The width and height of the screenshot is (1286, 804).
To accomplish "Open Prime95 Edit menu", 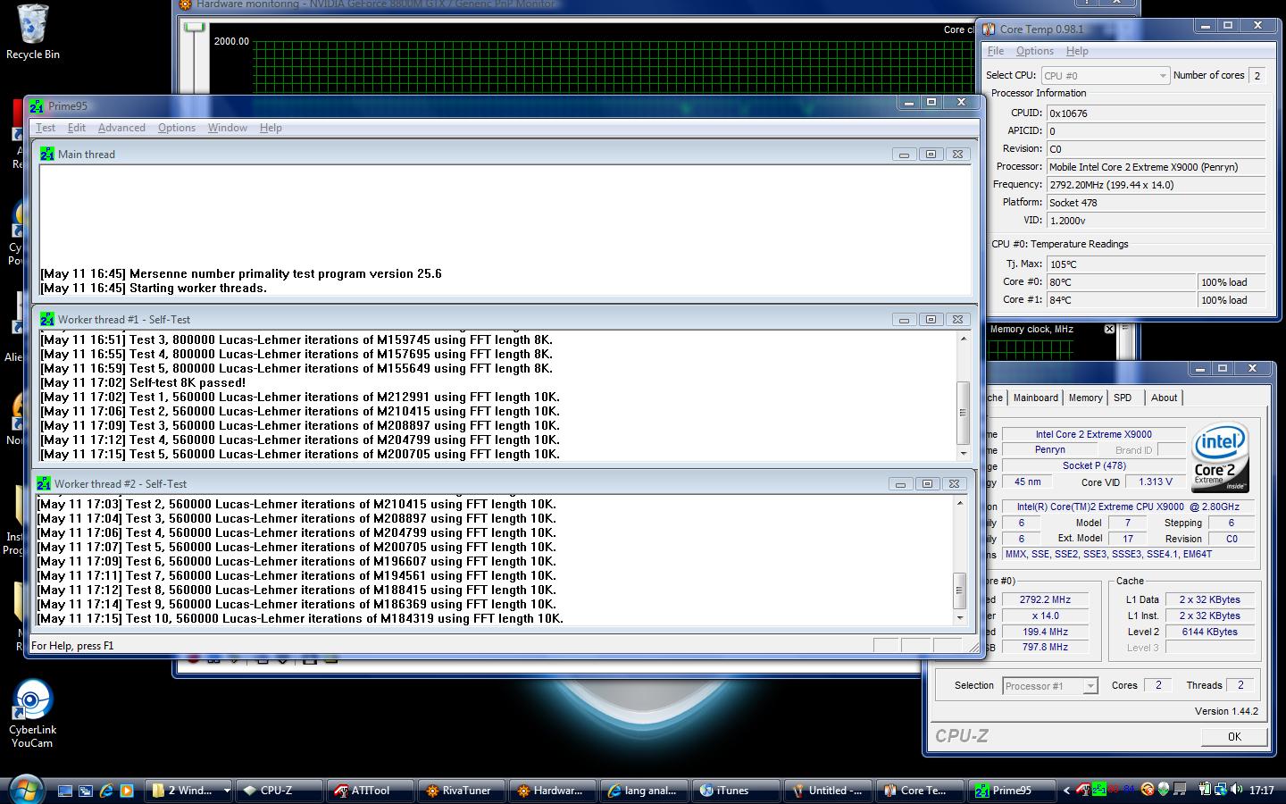I will tap(77, 128).
